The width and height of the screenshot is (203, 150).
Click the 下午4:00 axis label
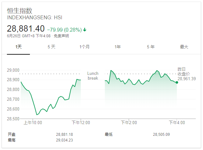177,123
